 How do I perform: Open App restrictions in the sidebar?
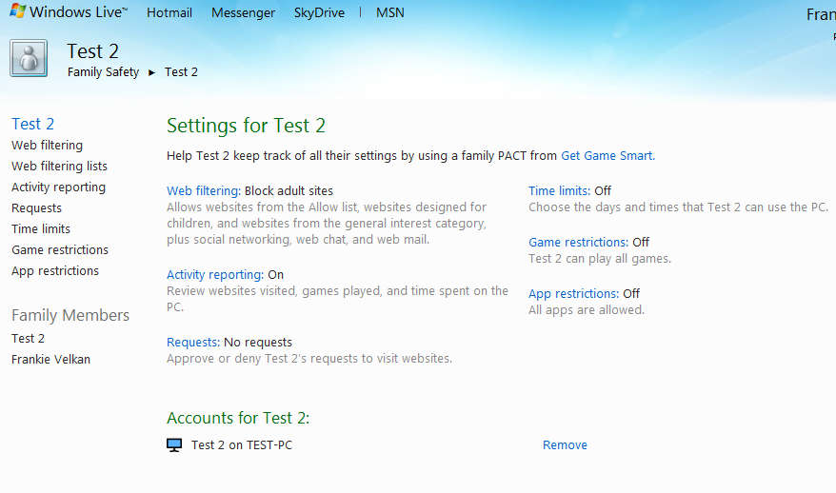tap(55, 271)
